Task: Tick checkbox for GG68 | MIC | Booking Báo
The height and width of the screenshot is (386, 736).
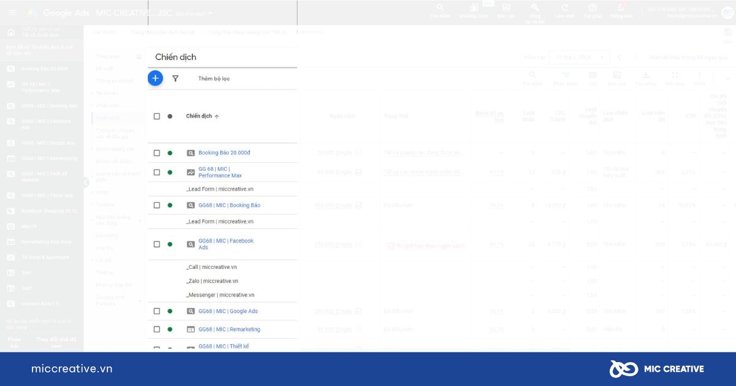Action: [x=157, y=205]
